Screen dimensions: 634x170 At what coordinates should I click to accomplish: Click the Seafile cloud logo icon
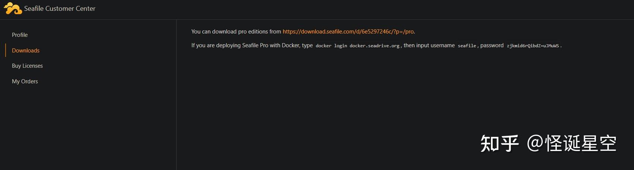pos(13,9)
